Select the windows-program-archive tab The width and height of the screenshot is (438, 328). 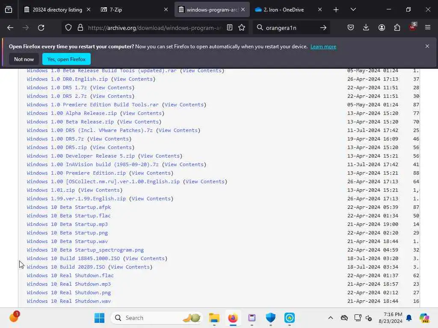[x=212, y=10]
